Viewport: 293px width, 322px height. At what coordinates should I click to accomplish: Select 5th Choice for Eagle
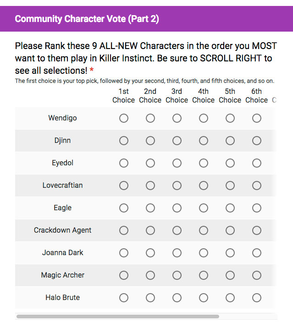point(230,208)
